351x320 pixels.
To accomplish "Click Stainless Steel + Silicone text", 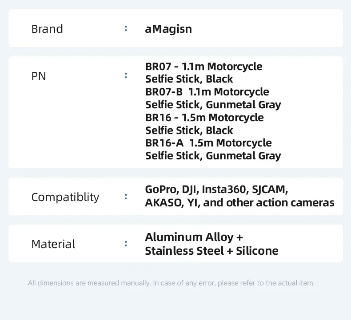I will [211, 251].
